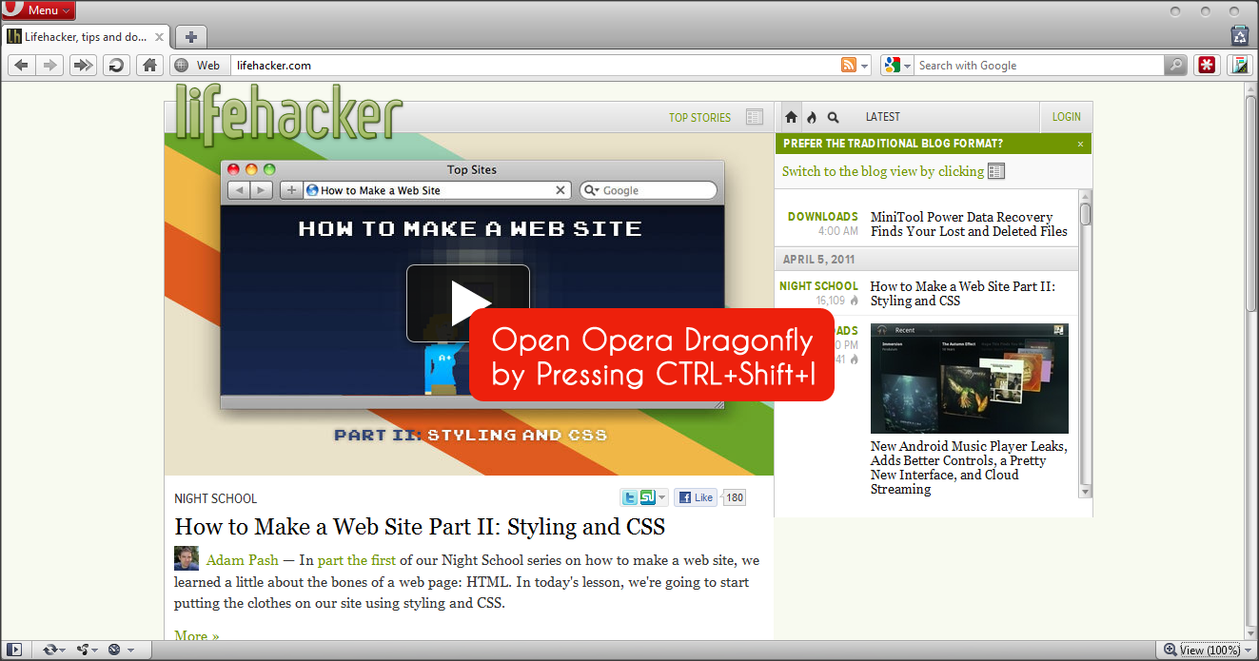Click 'Switch to the blog view by clicking'
Screen dimensions: 1259x661
pyautogui.click(x=883, y=171)
